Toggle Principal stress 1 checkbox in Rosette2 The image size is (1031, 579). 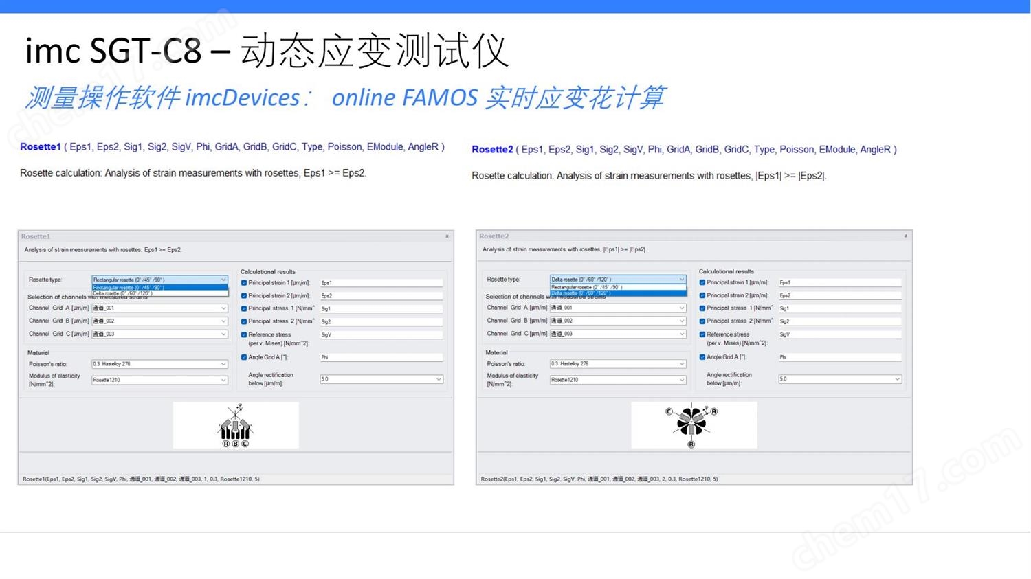pos(702,308)
